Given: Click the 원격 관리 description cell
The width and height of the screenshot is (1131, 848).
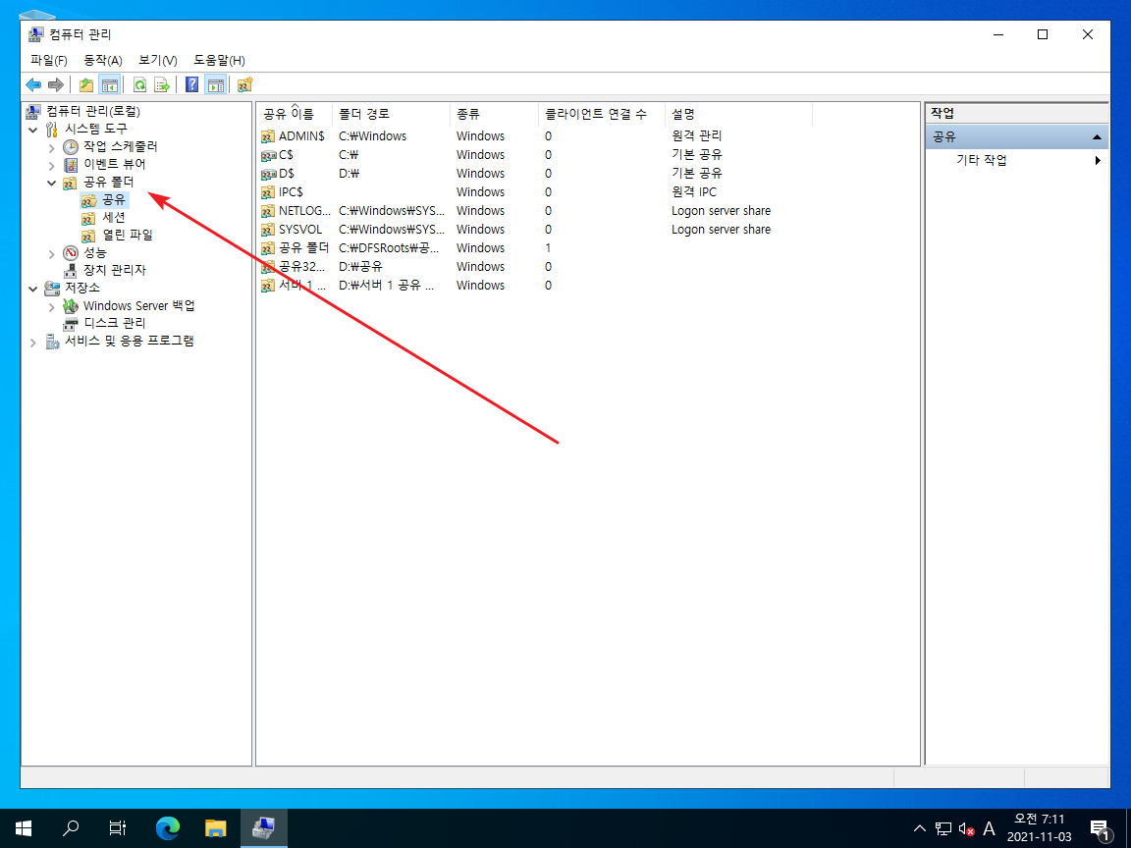Looking at the screenshot, I should [696, 136].
